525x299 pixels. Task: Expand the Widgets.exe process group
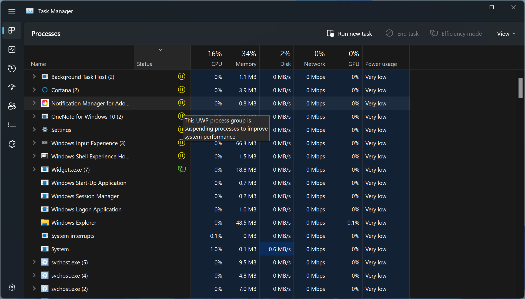pyautogui.click(x=34, y=170)
